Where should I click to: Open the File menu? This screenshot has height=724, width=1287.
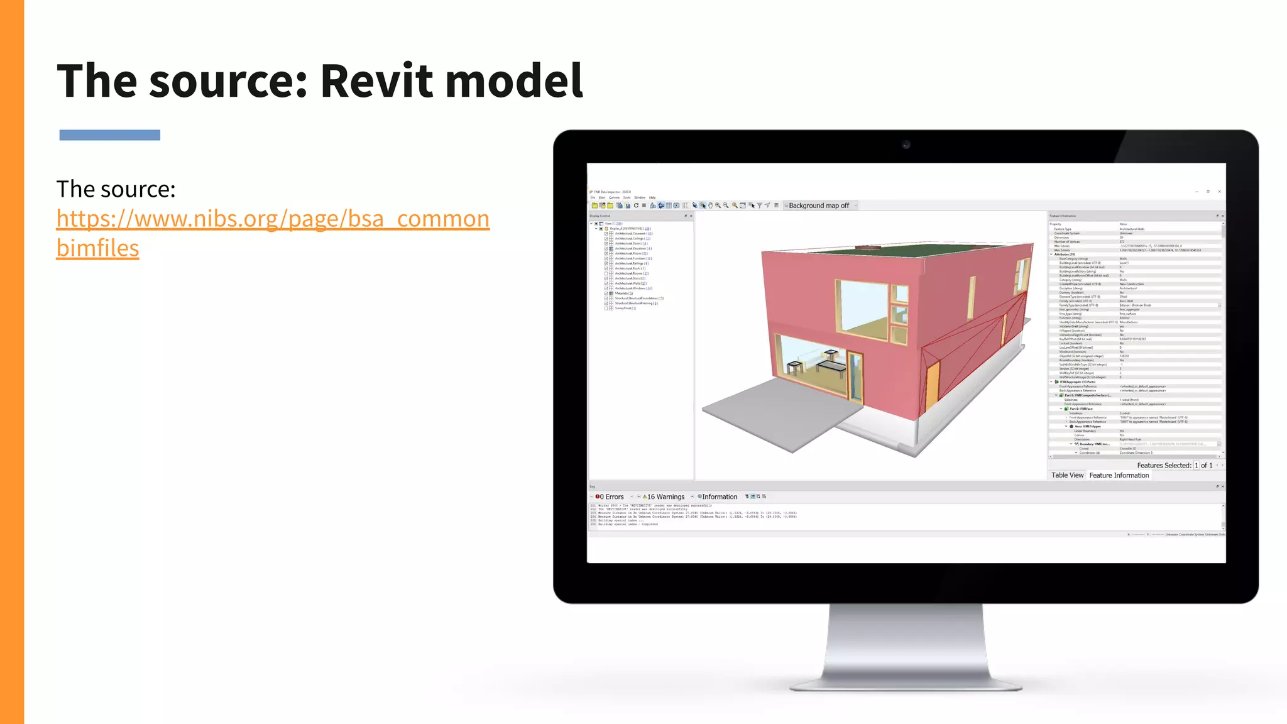point(593,197)
